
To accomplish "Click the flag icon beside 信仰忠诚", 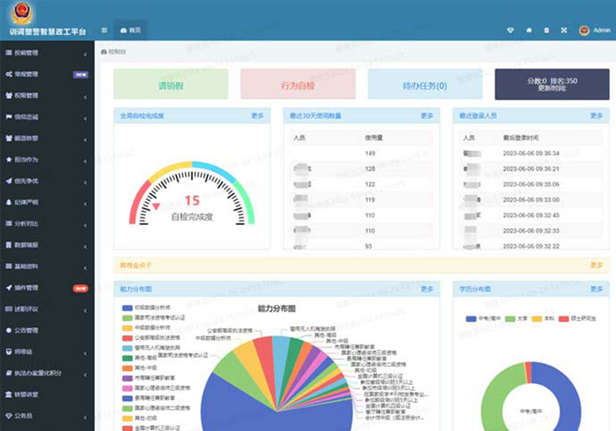I will coord(9,117).
